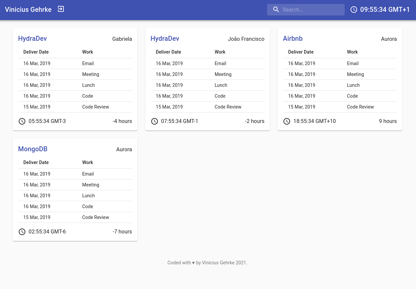Select the Lunch entry on the Airbnb card
The width and height of the screenshot is (416, 289).
[353, 85]
